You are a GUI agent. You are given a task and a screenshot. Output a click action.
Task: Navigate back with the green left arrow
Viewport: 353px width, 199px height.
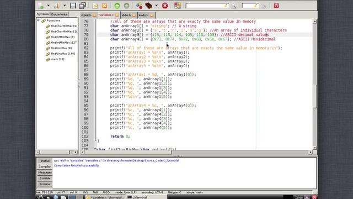click(x=117, y=6)
